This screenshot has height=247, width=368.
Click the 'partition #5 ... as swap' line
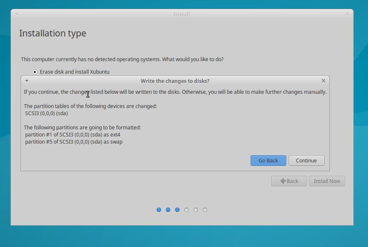click(74, 142)
